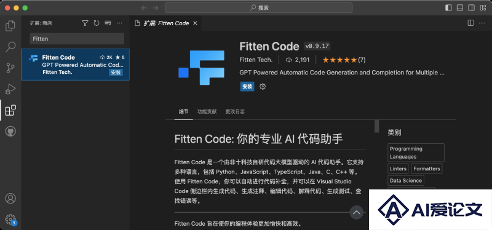Click the top command center search box
Screen dimensions: 492x230
(x=258, y=8)
